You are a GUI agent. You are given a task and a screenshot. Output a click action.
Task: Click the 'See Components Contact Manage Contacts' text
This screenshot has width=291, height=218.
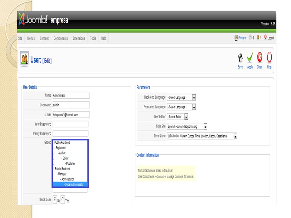tap(166, 177)
